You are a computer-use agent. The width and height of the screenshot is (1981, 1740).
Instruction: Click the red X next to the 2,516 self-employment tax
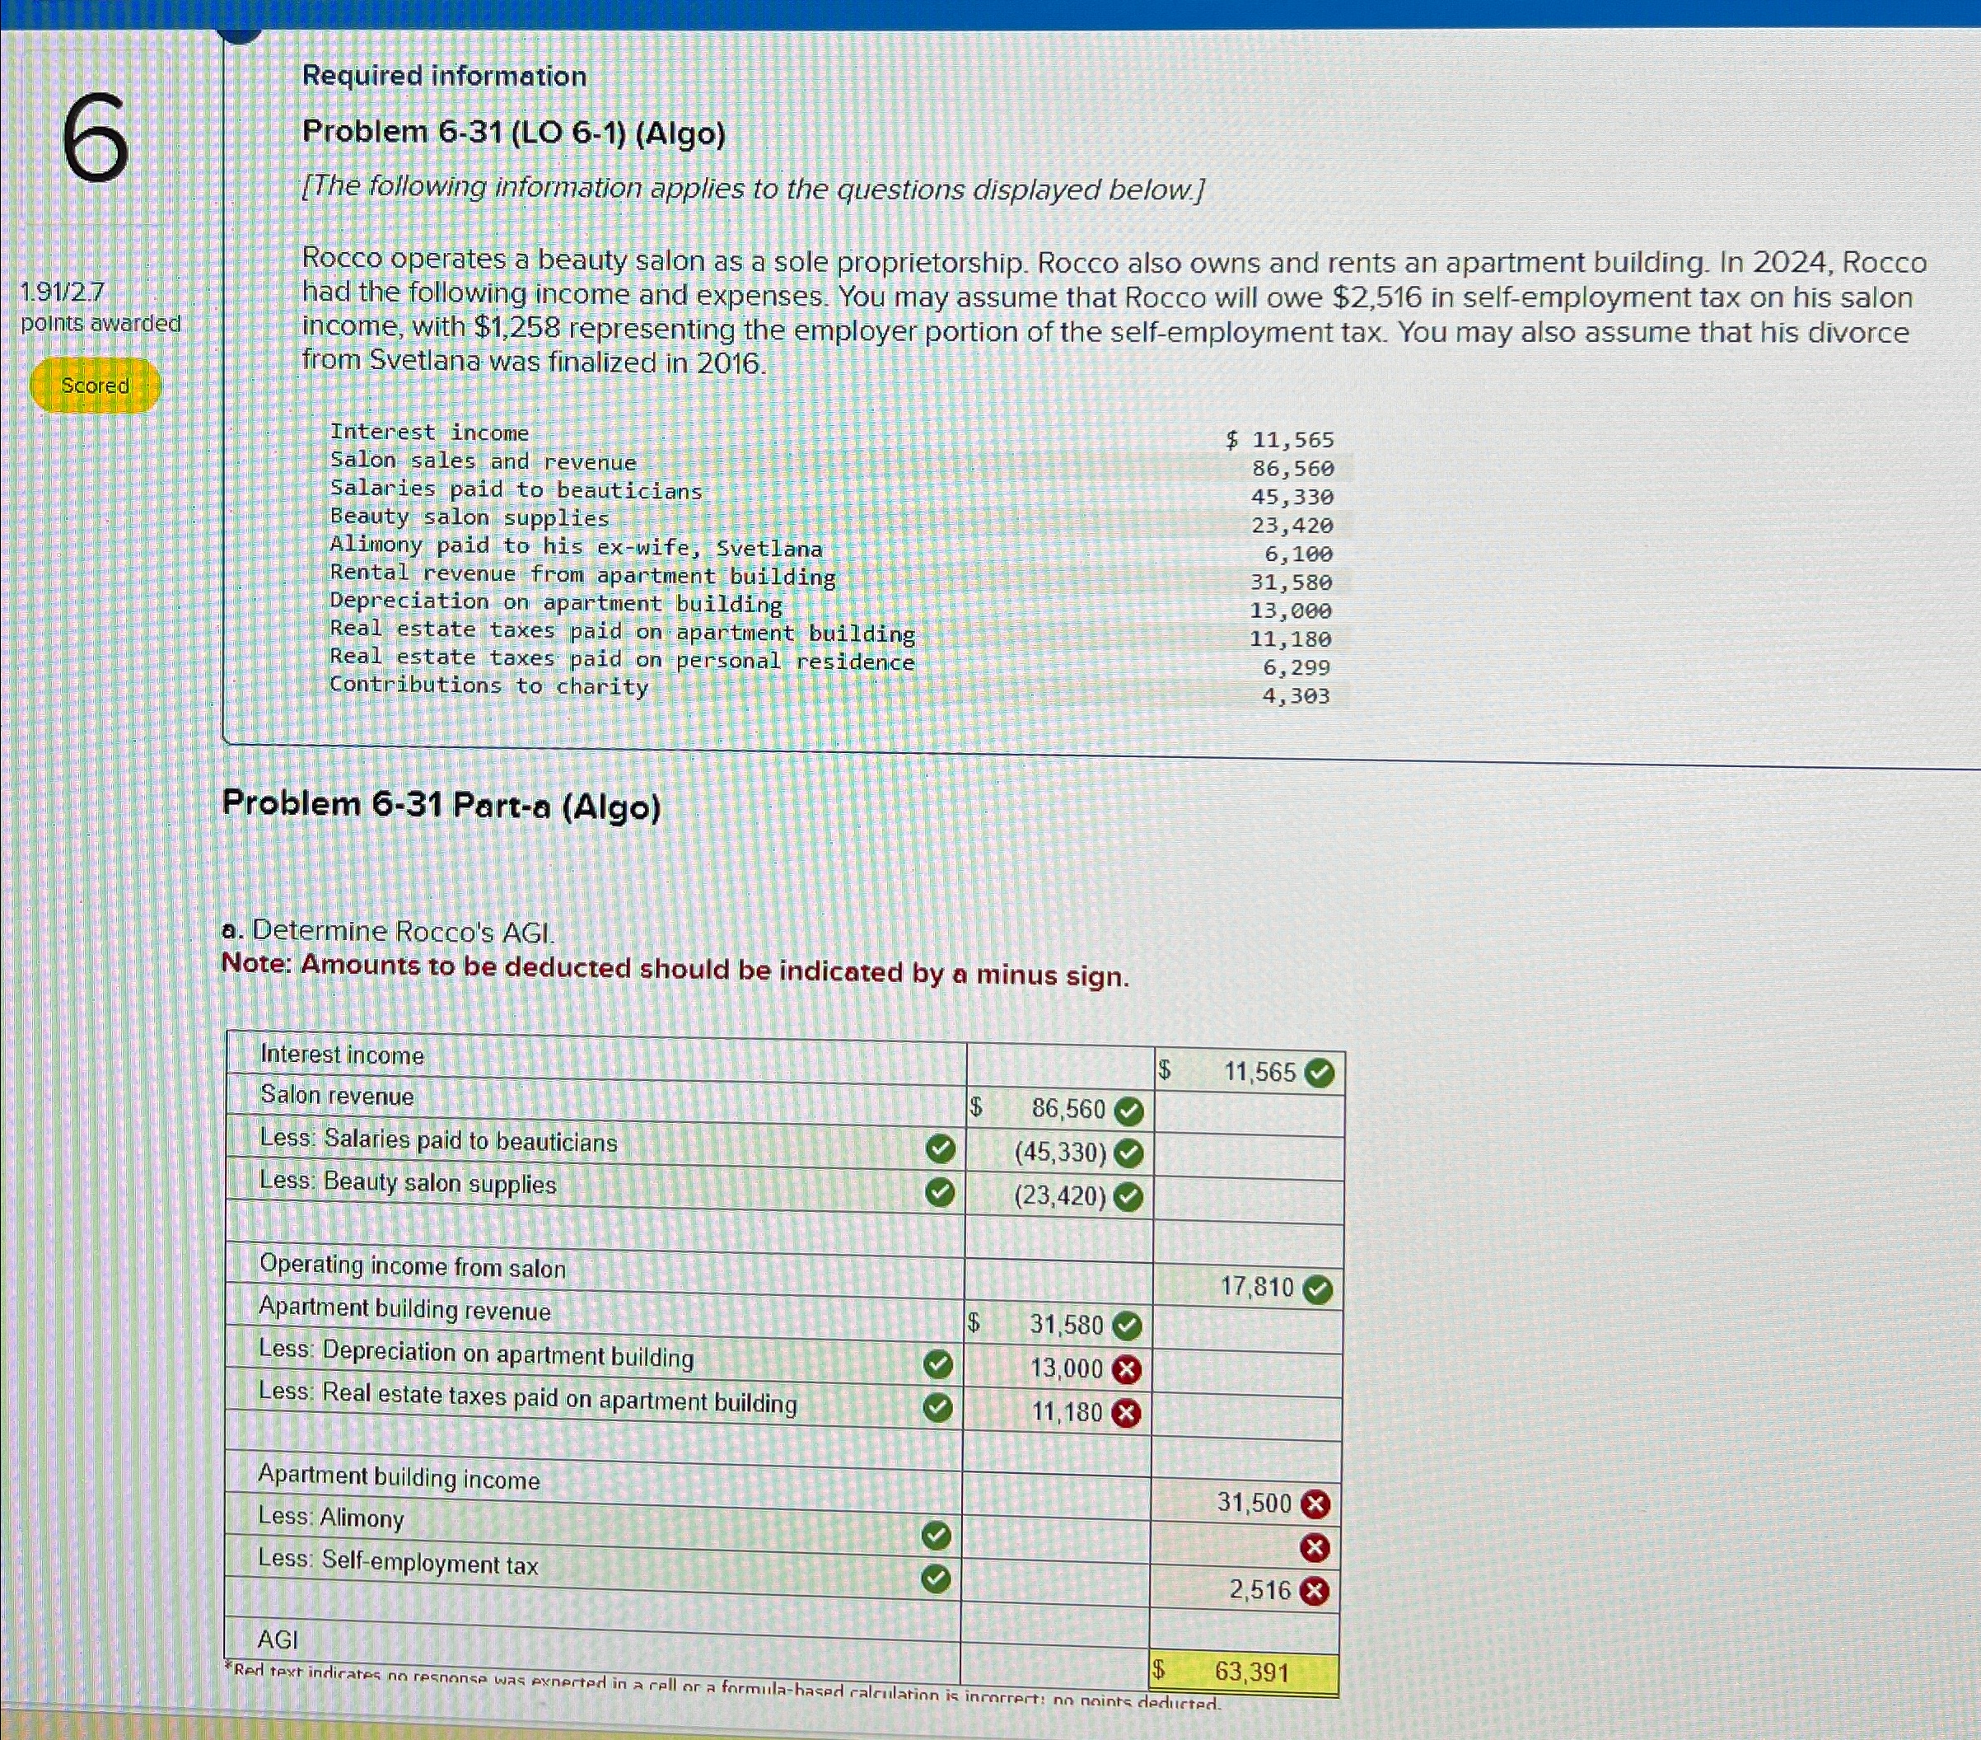coord(1316,1591)
